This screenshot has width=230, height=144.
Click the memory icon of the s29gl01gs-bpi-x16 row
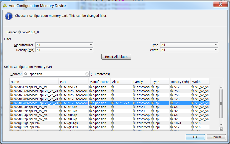click(x=12, y=123)
